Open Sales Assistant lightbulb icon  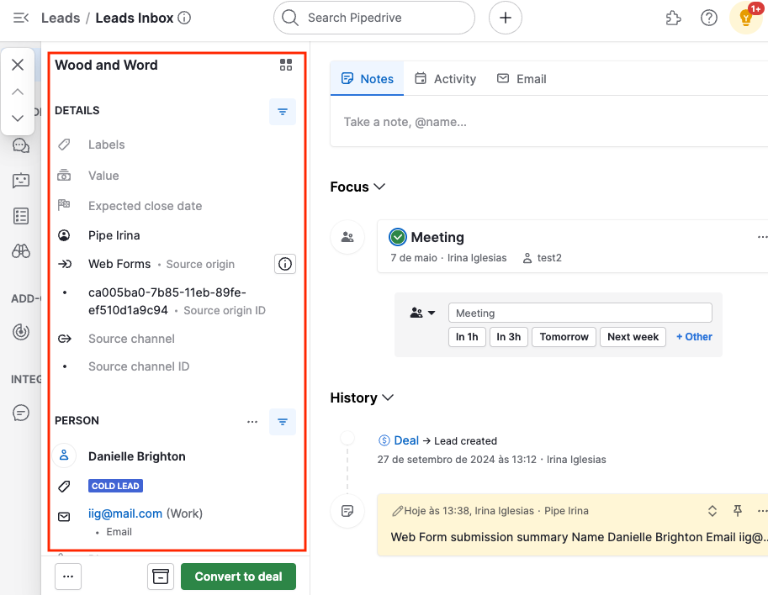[x=745, y=18]
